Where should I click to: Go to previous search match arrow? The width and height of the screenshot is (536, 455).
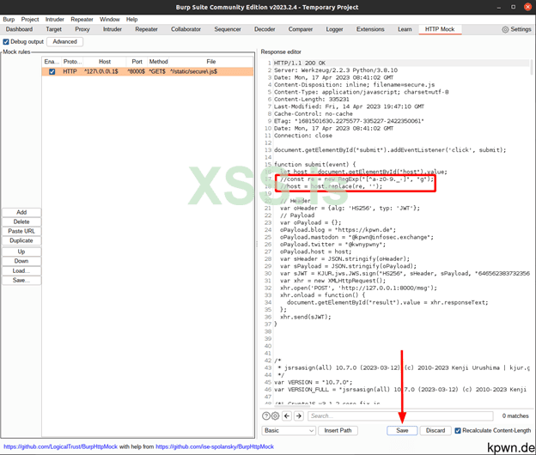click(x=287, y=416)
